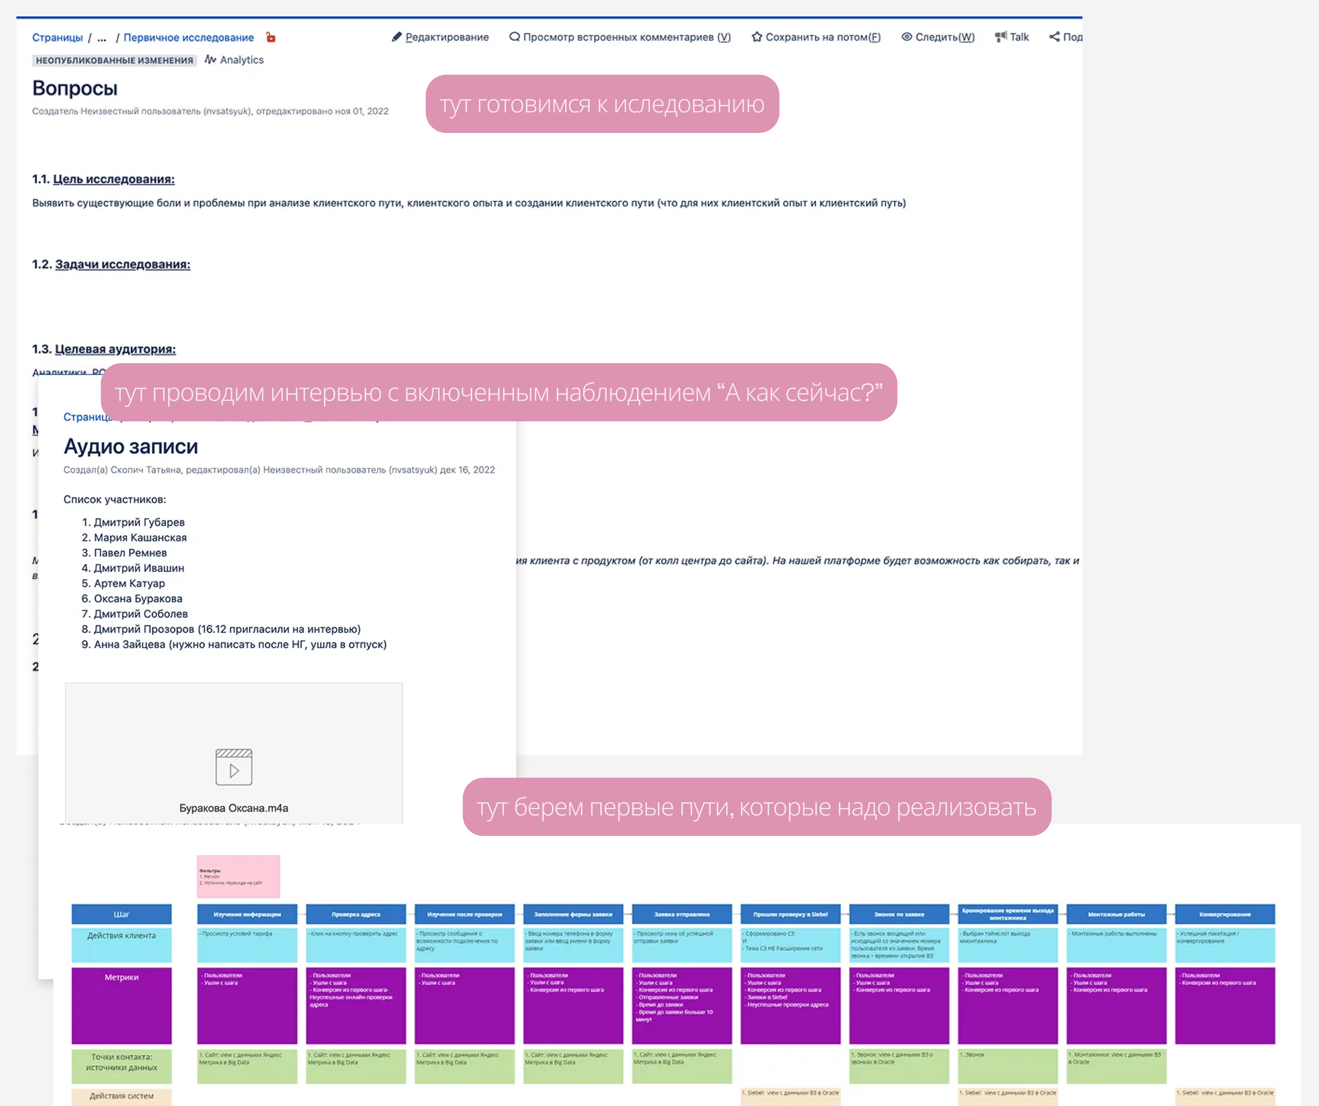Go to Первичное исследование breadcrumb page
The image size is (1319, 1106).
tap(188, 38)
